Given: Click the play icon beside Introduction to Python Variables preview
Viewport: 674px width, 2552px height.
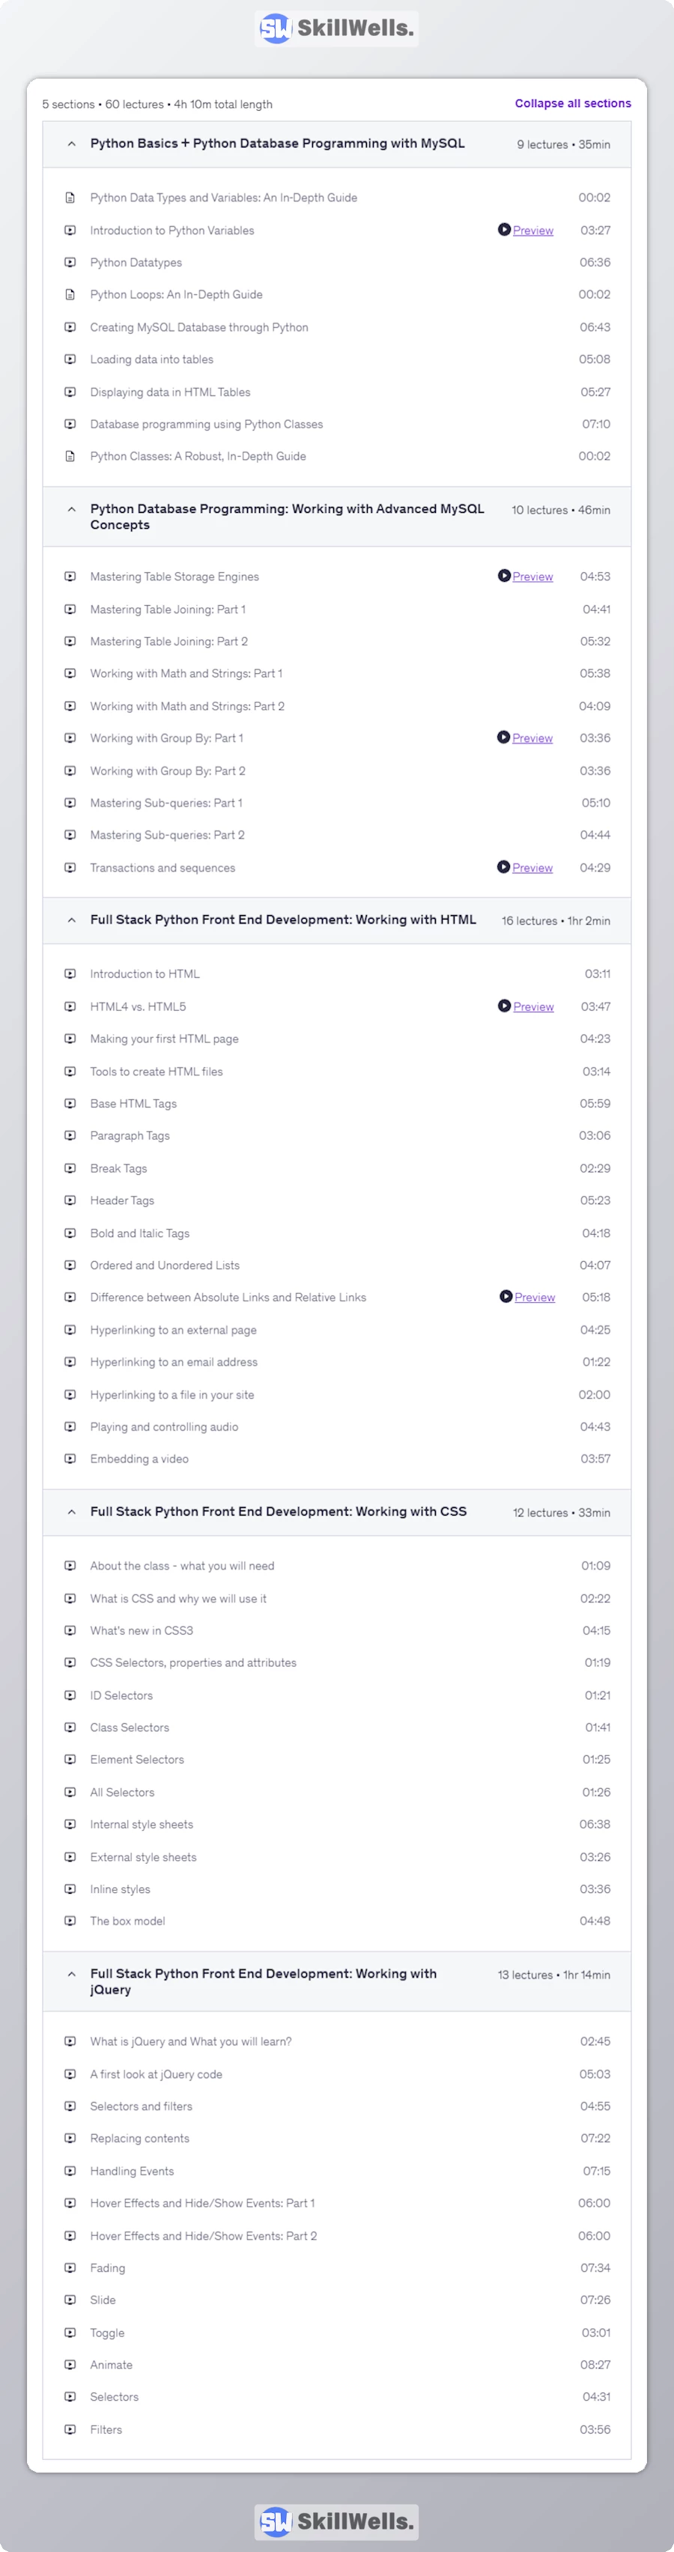Looking at the screenshot, I should [503, 230].
